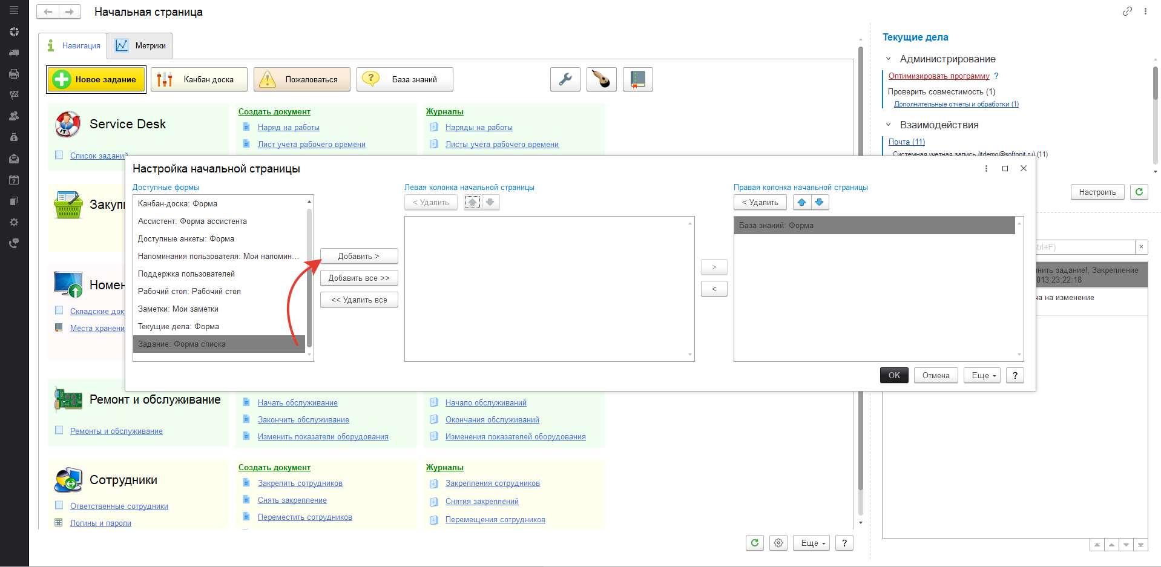Collapse the Администрирование section
Viewport: 1161px width, 567px height.
[889, 59]
